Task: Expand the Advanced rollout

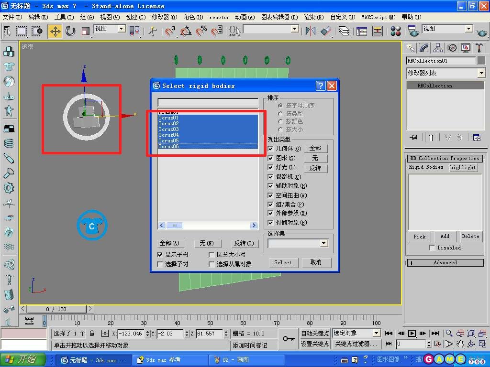Action: [445, 263]
